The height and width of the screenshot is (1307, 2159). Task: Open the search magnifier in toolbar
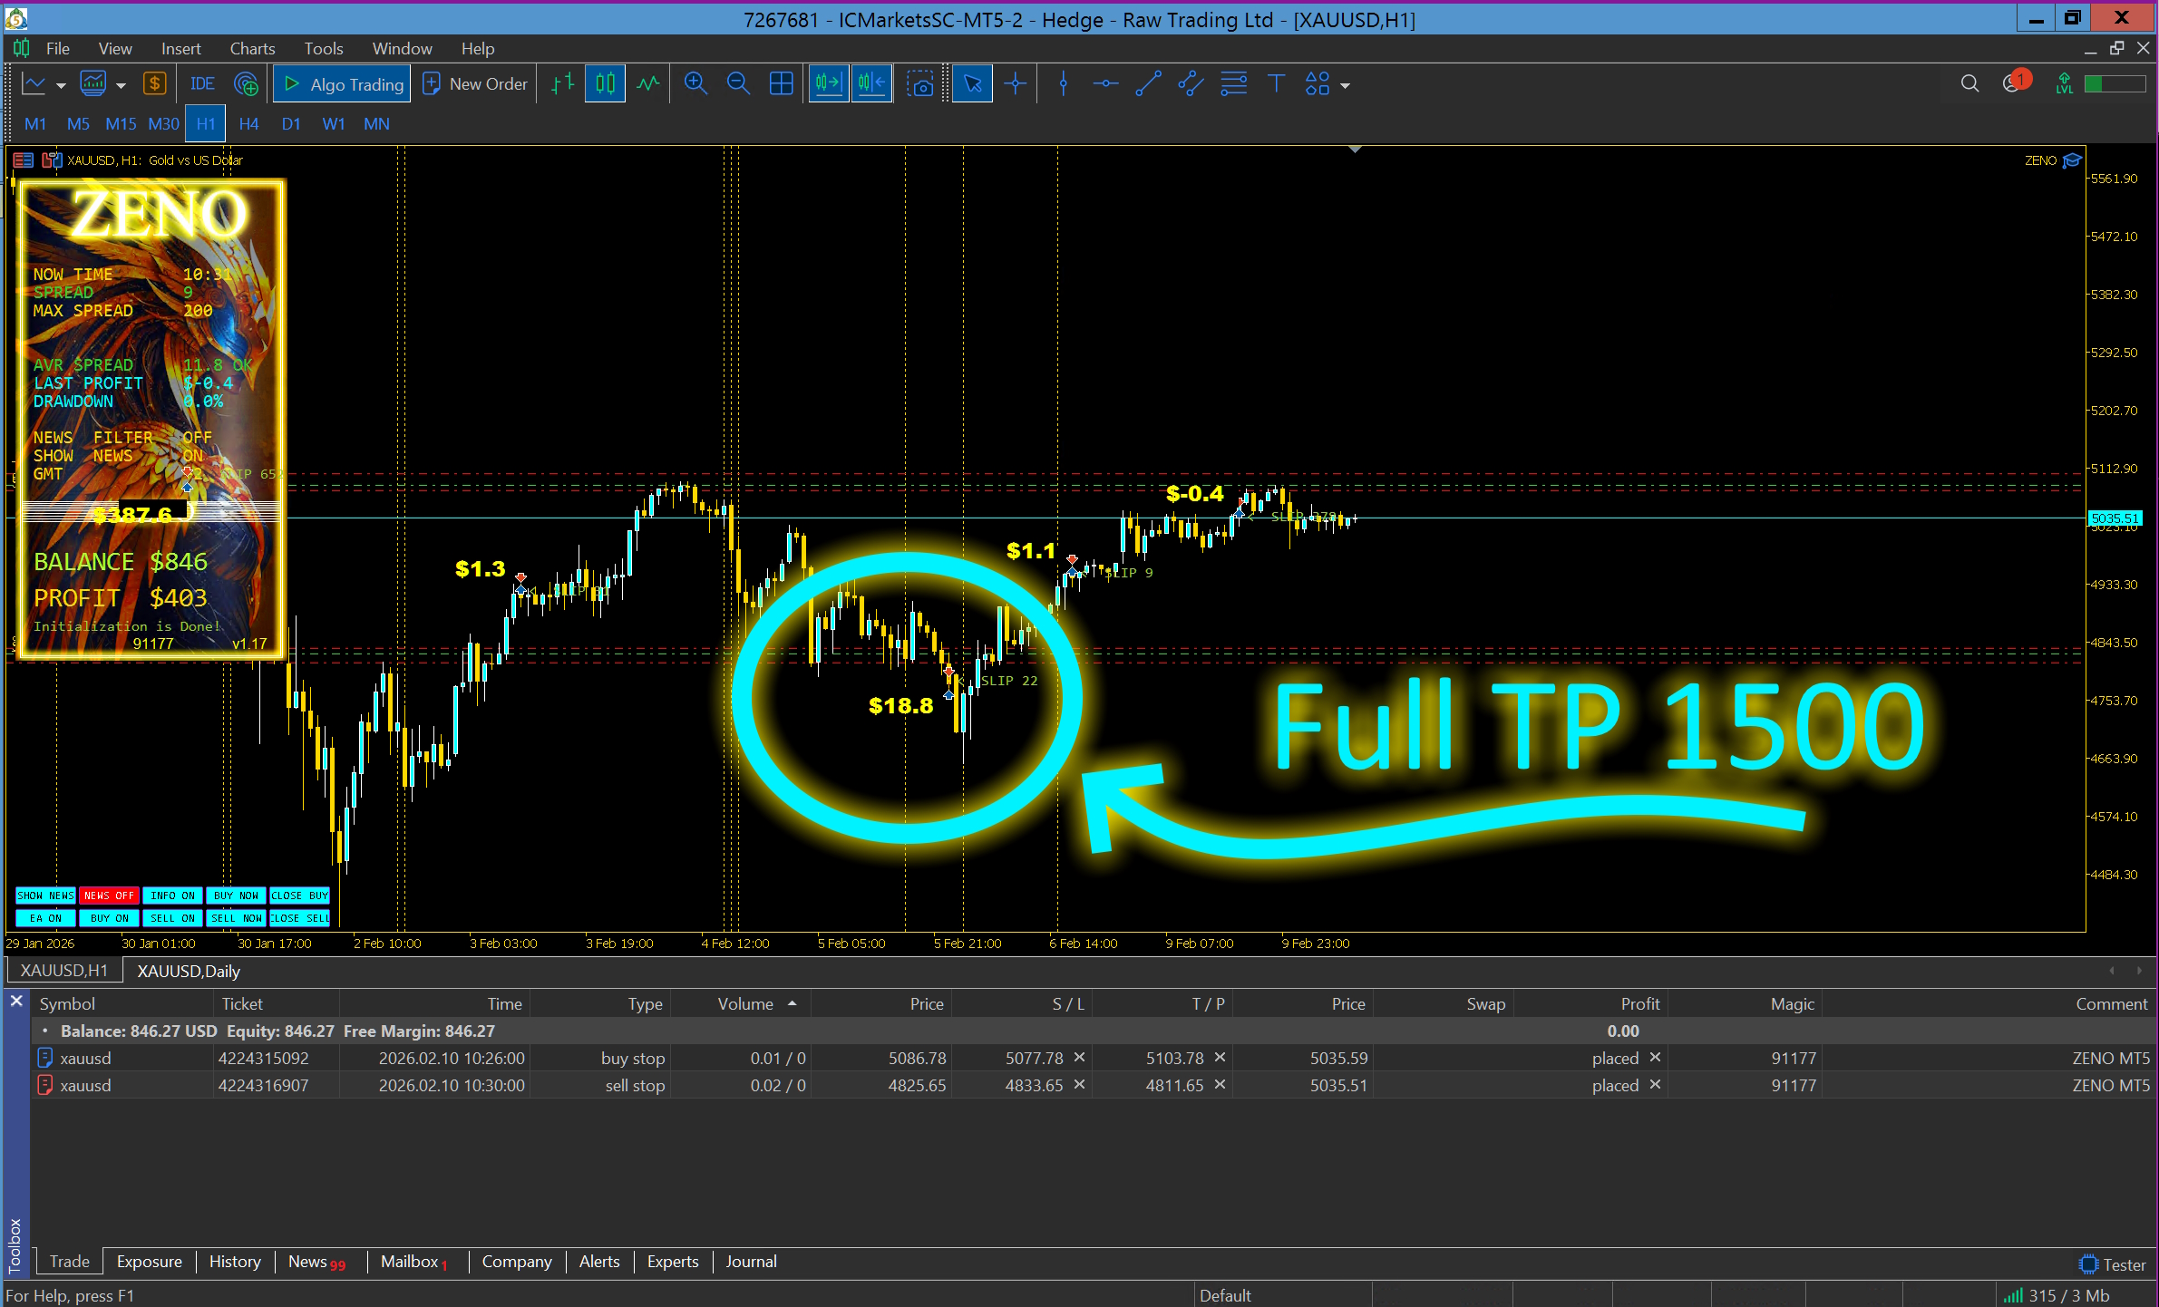1969,84
